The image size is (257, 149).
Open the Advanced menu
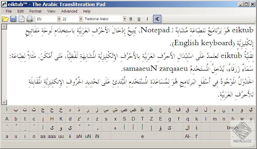pyautogui.click(x=69, y=11)
